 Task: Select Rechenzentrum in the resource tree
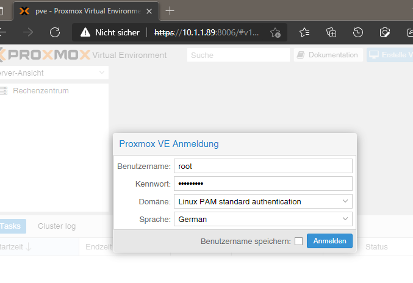click(x=40, y=90)
